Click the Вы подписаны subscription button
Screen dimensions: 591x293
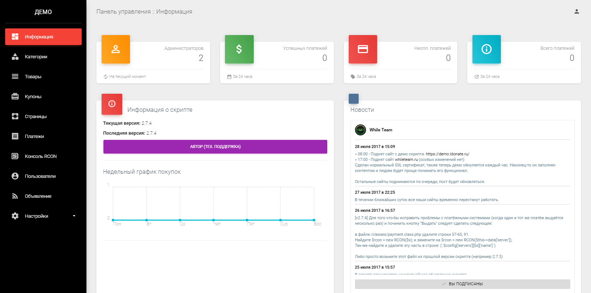[x=462, y=284]
